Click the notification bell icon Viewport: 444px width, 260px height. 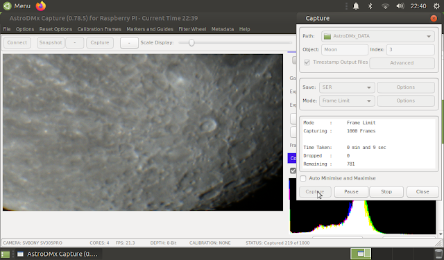click(356, 6)
